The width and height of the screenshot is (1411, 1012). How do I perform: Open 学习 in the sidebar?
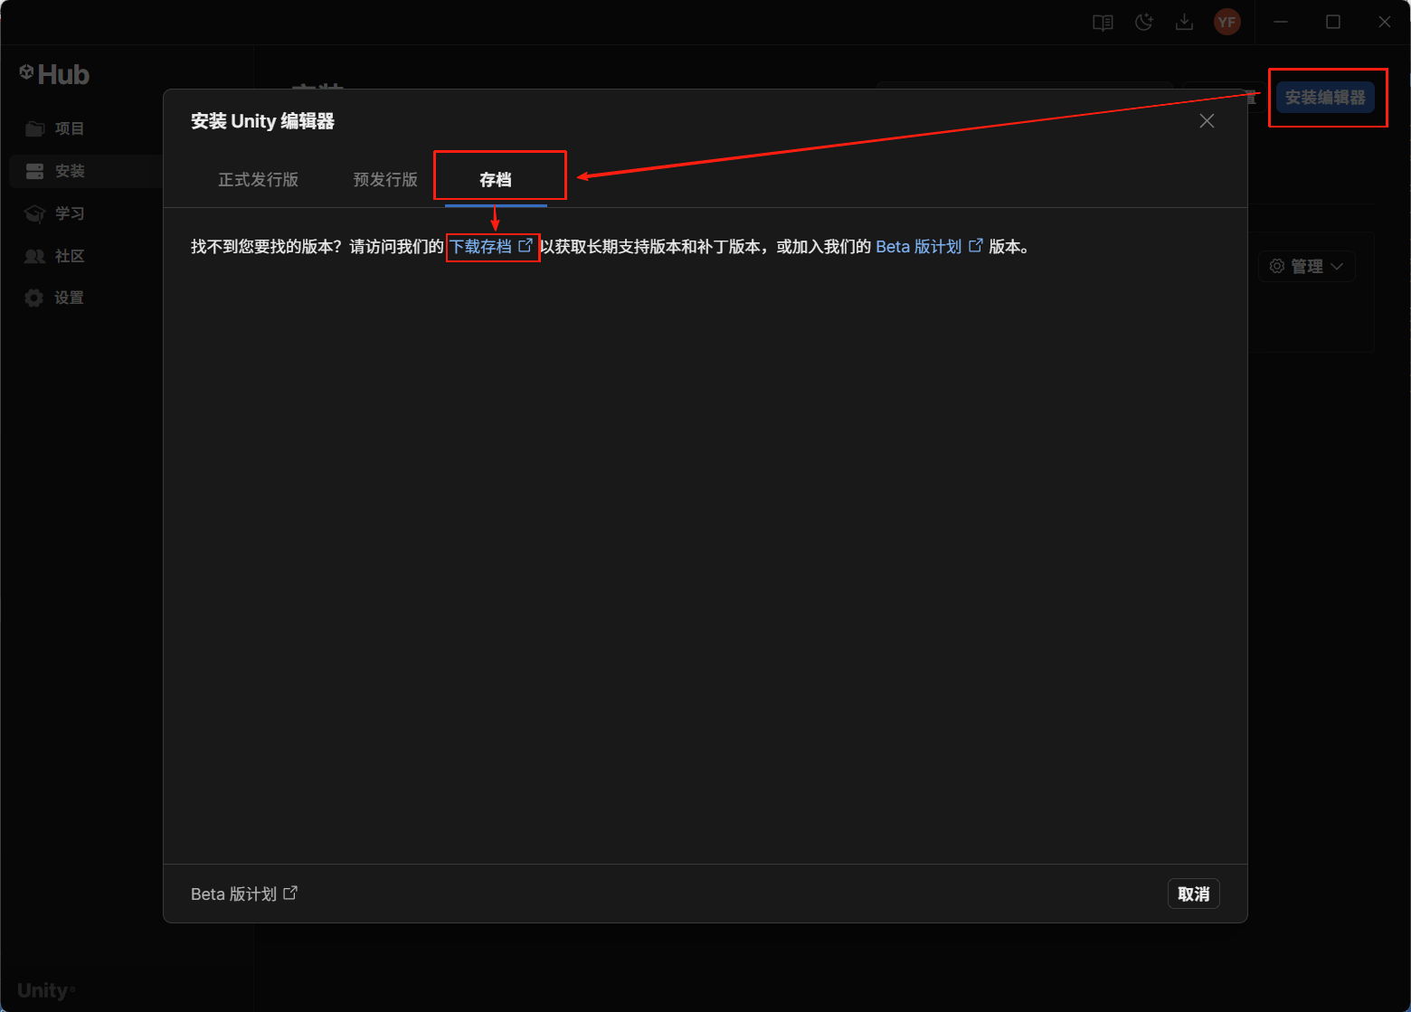69,213
